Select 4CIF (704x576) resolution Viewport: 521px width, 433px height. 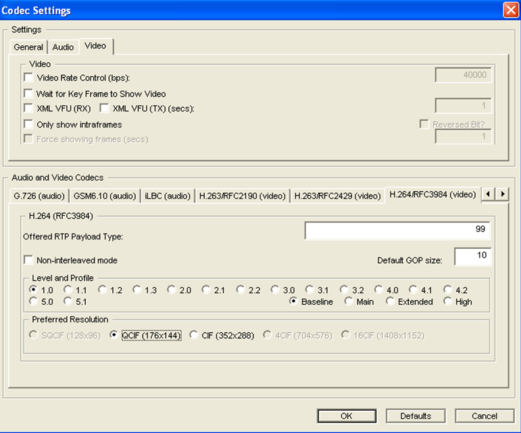tap(268, 335)
